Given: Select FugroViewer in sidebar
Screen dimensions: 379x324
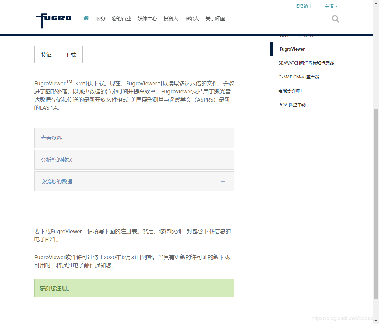Looking at the screenshot, I should click(x=305, y=49).
